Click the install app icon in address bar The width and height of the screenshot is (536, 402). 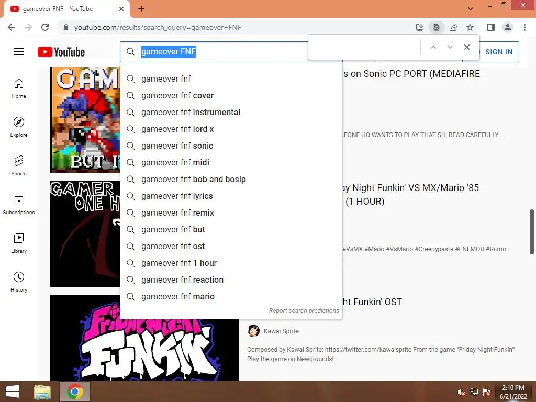(x=420, y=27)
